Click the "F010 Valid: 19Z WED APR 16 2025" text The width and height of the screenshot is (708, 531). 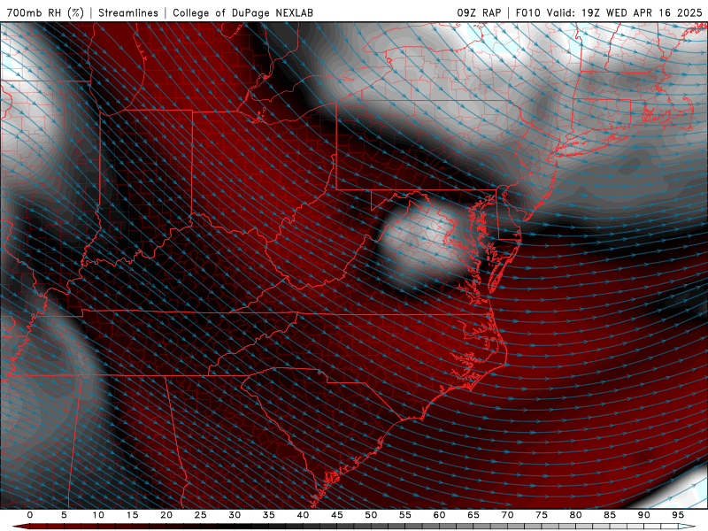[609, 12]
